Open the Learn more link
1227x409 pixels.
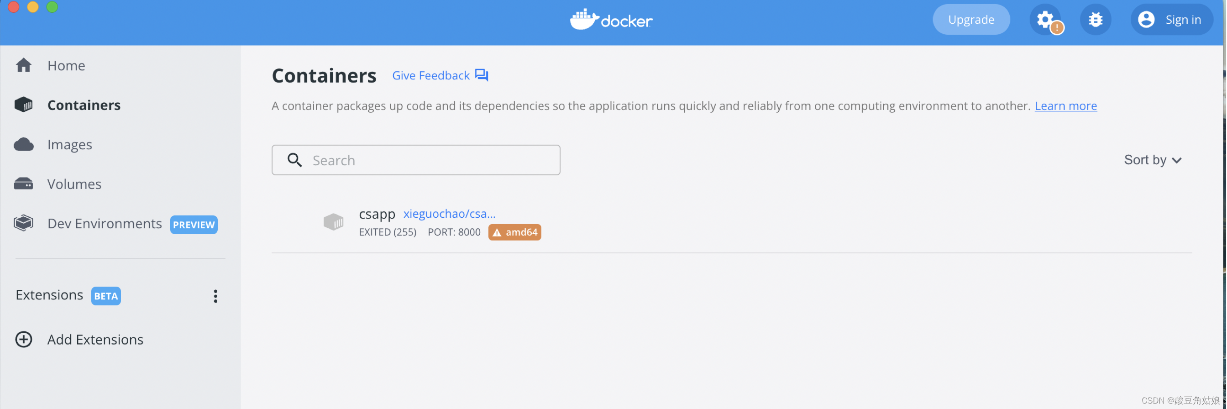[x=1065, y=106]
